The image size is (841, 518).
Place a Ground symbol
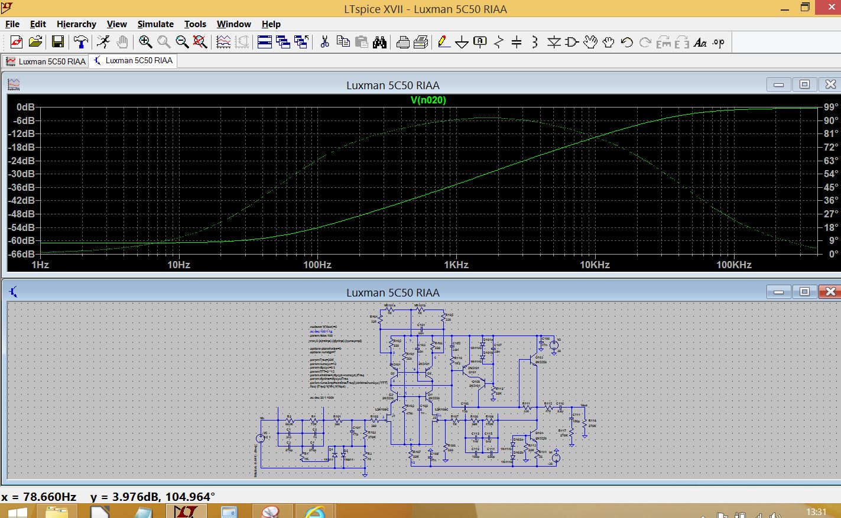(x=462, y=42)
